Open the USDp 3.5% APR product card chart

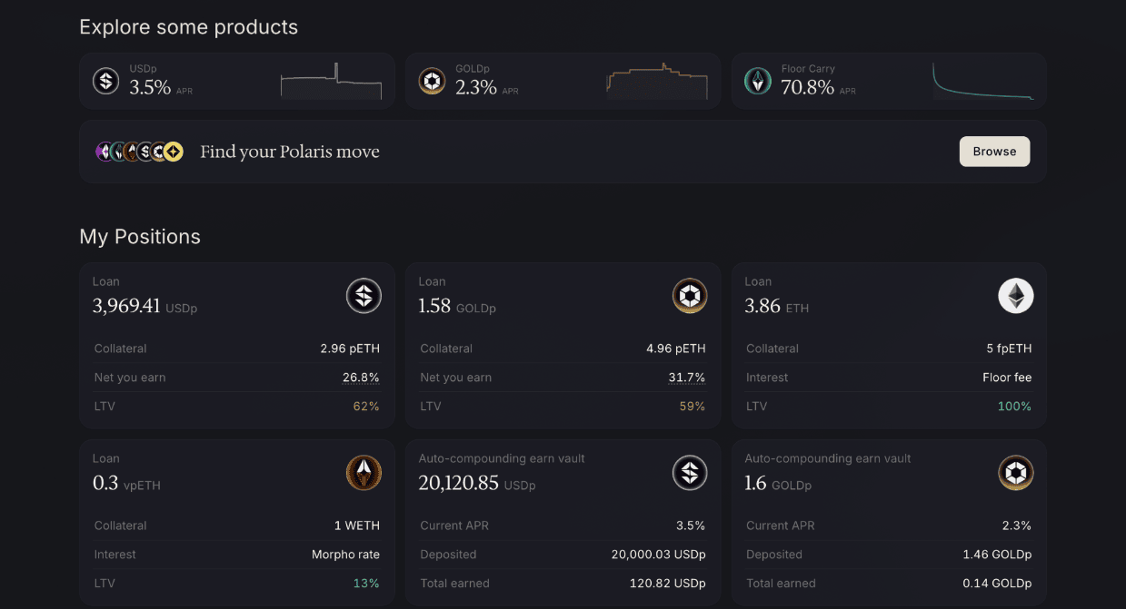pos(331,81)
